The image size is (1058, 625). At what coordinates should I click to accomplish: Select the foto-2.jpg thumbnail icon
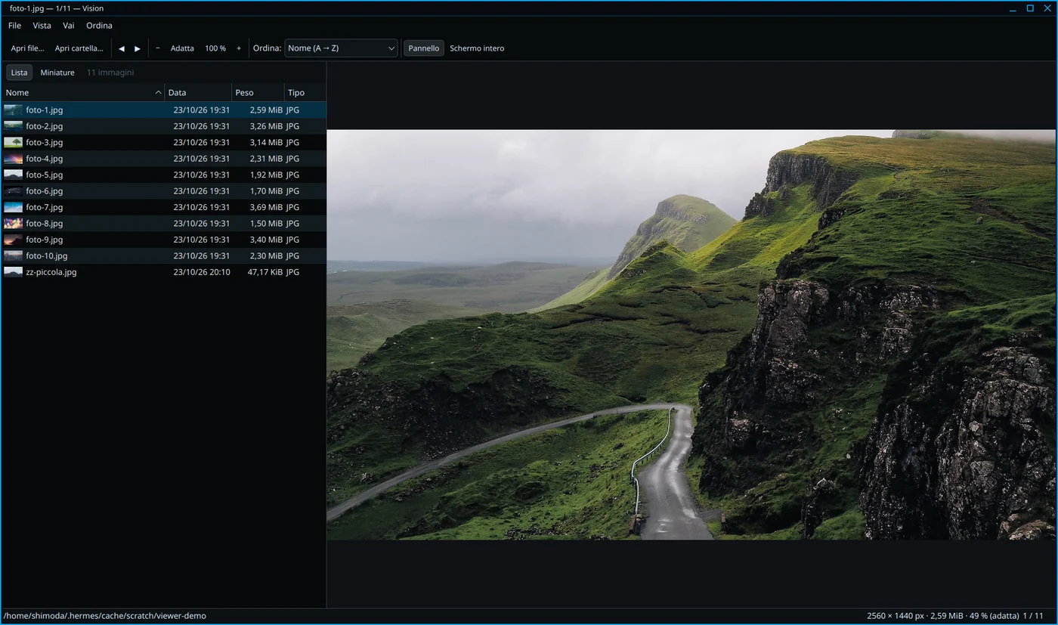[x=13, y=126]
